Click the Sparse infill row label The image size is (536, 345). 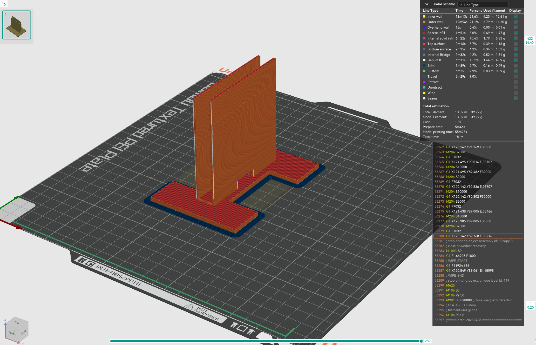[x=436, y=33]
